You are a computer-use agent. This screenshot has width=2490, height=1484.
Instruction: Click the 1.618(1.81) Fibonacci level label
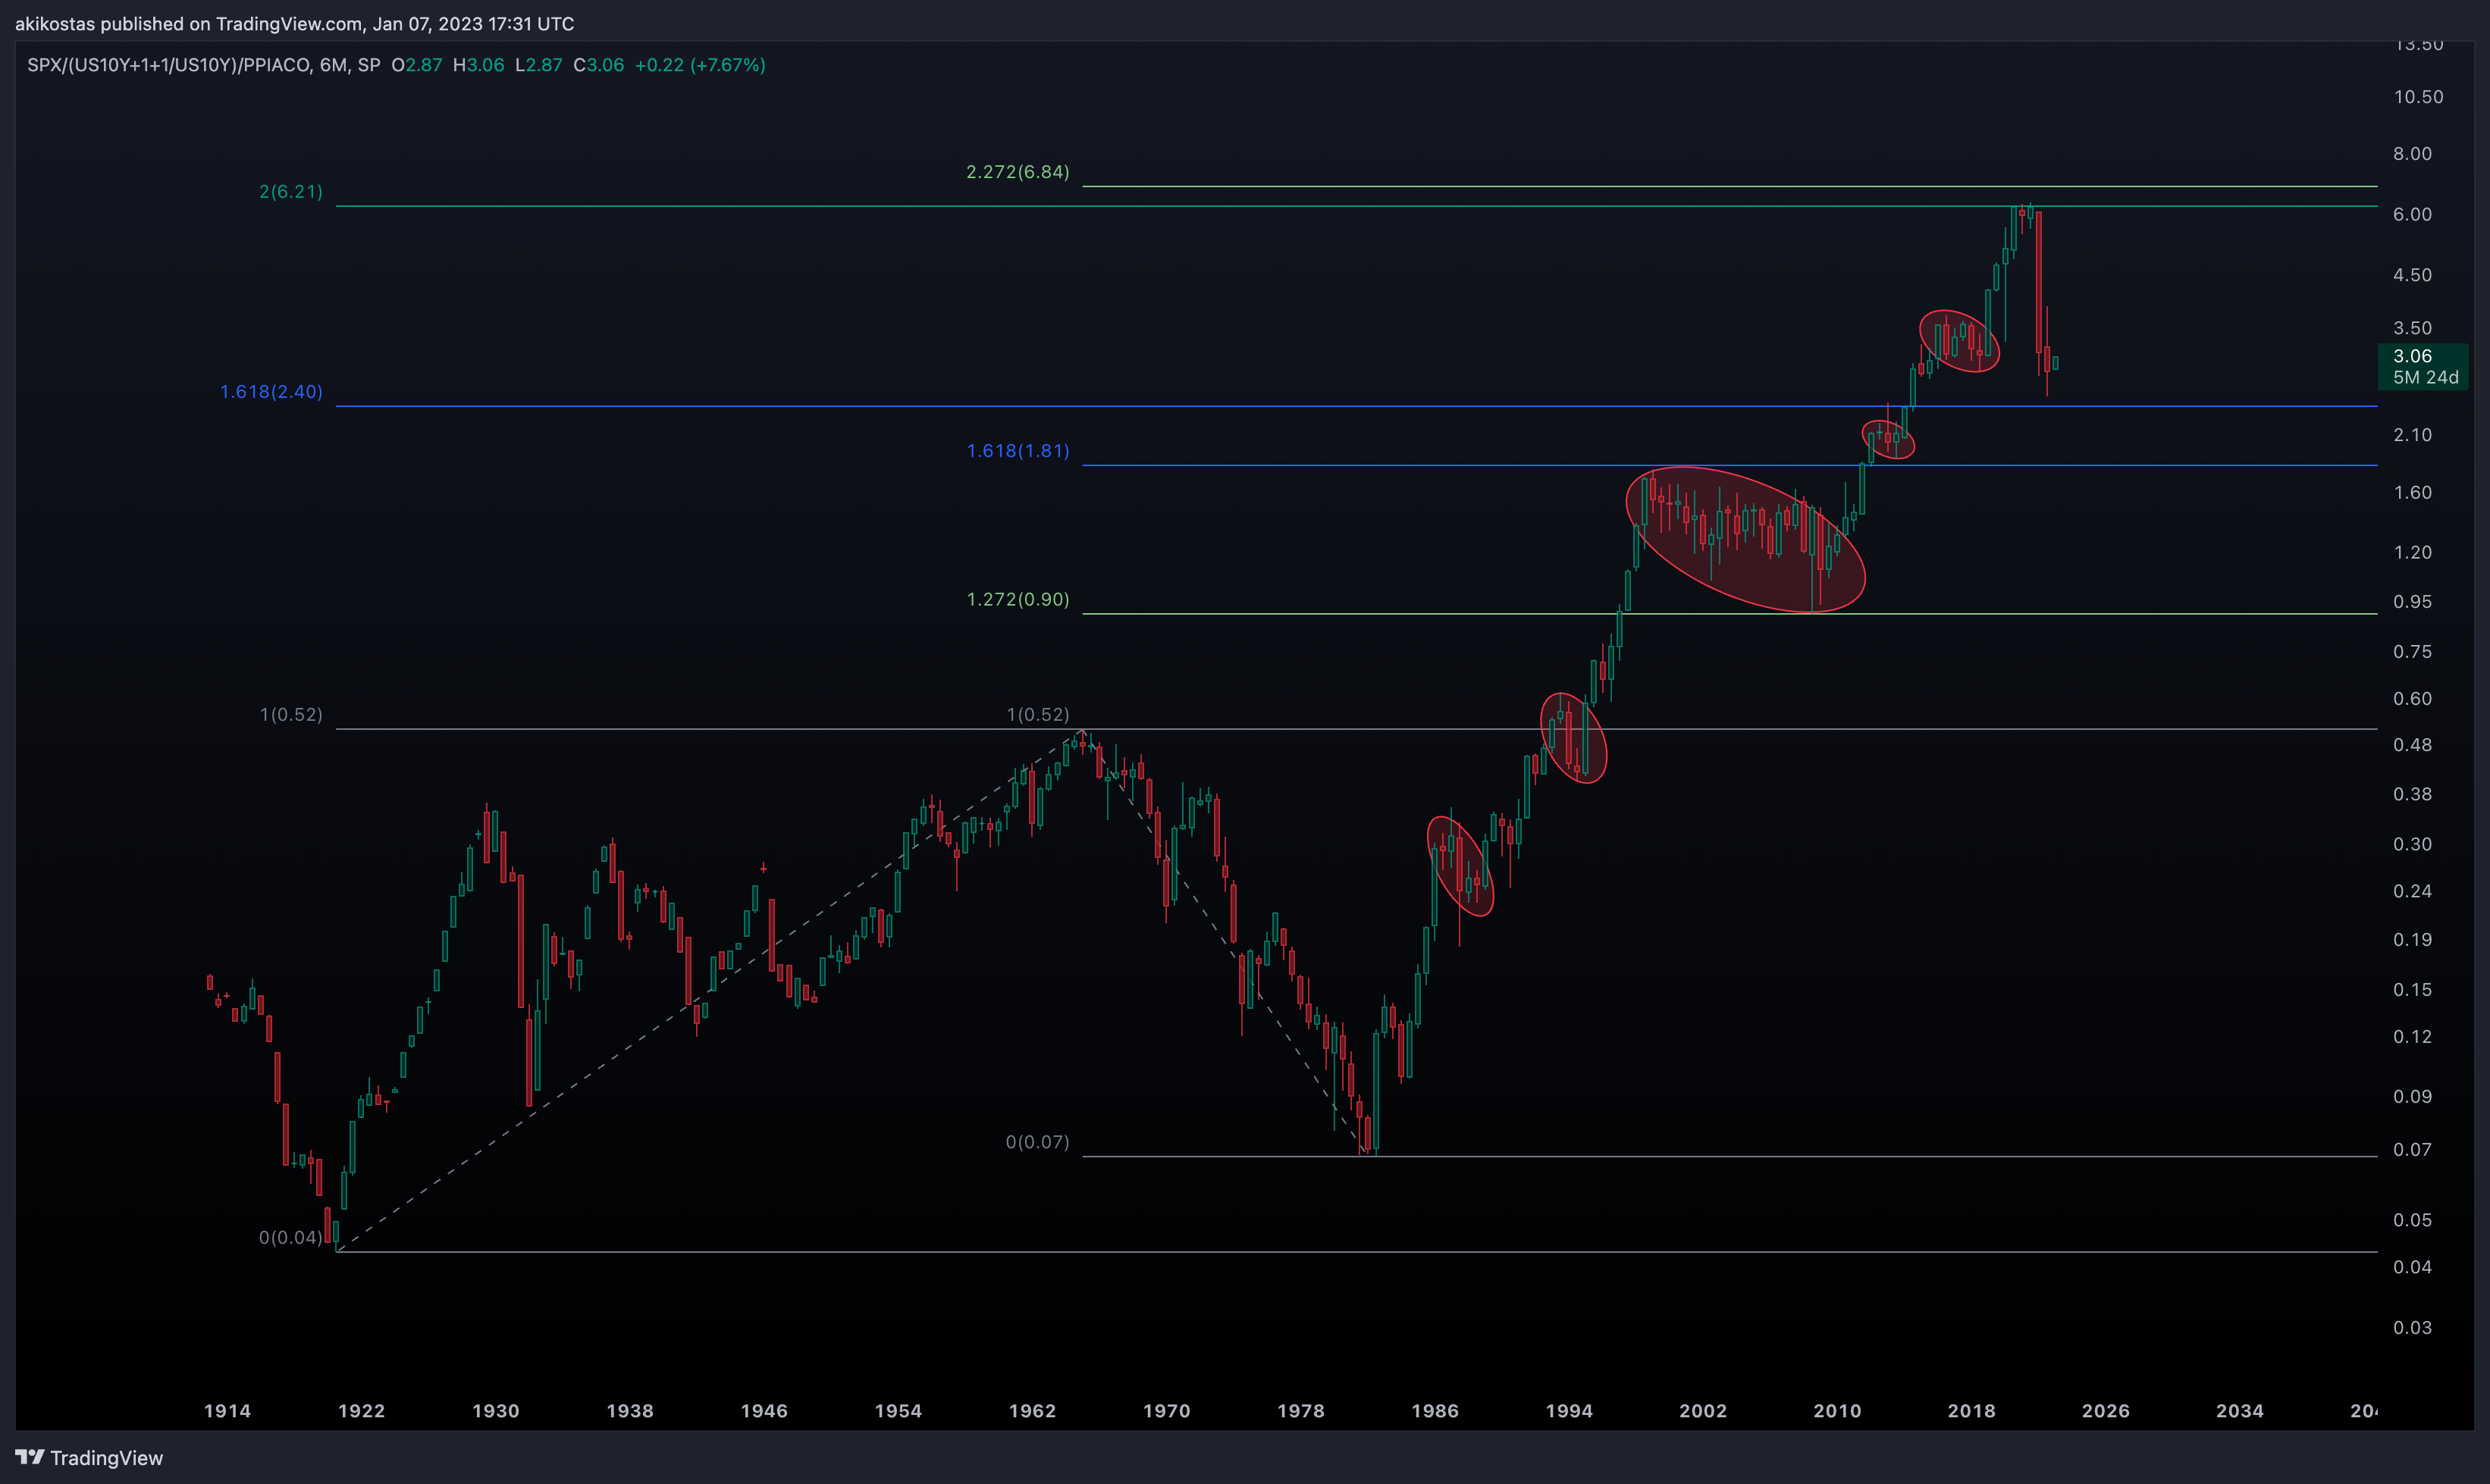[1018, 451]
